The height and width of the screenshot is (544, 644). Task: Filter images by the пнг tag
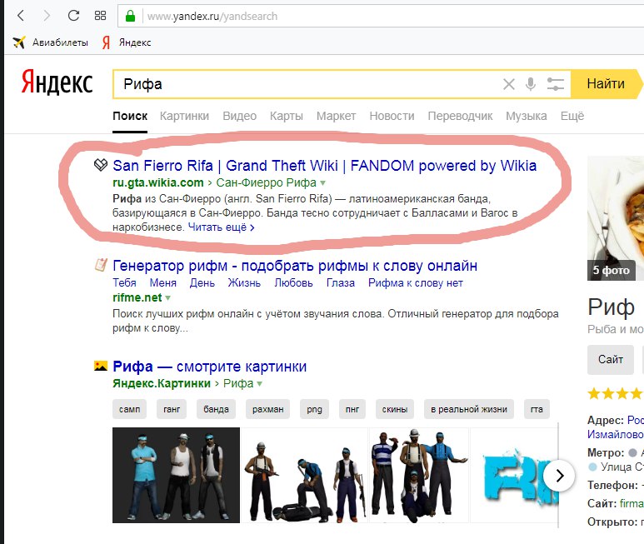pyautogui.click(x=352, y=409)
